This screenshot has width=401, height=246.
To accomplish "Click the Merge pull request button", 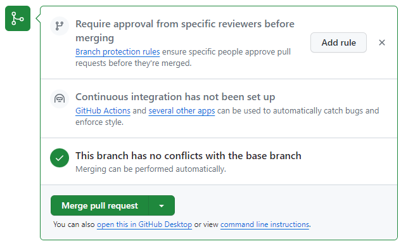I will click(99, 205).
